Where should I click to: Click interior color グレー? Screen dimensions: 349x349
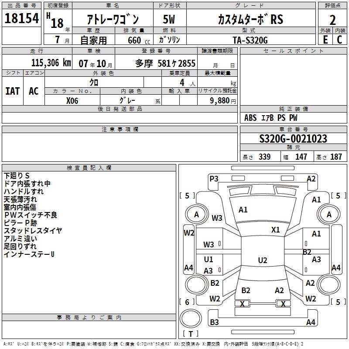(x=127, y=100)
